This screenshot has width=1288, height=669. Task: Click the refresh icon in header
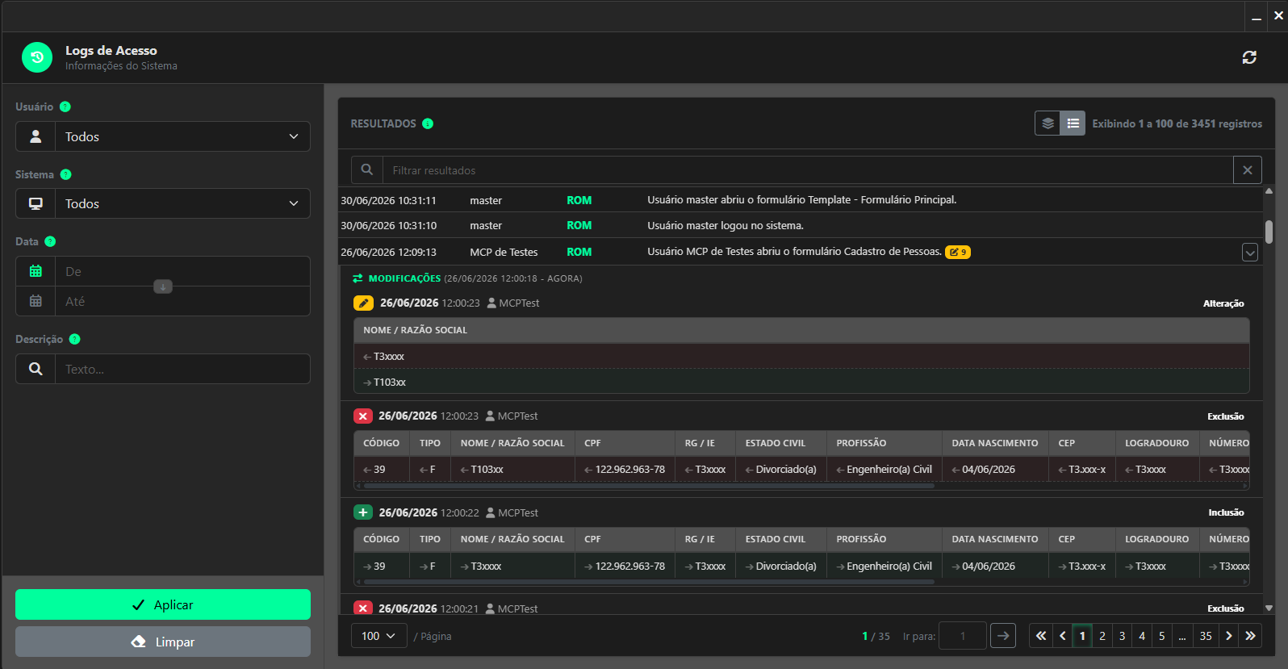click(x=1249, y=57)
